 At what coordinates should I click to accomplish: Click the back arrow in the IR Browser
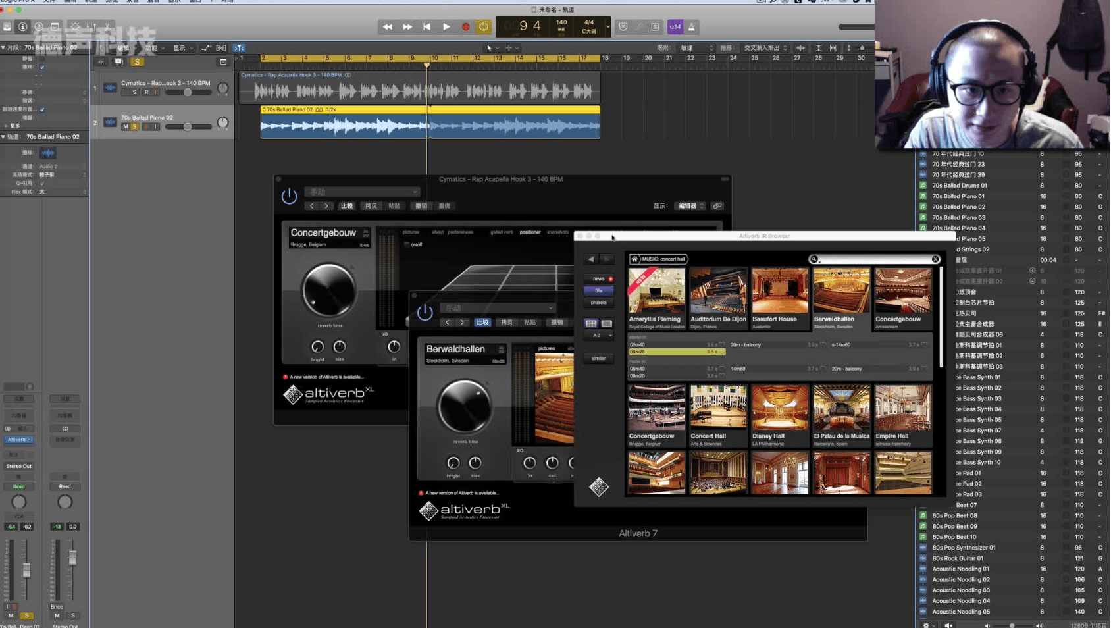(591, 259)
